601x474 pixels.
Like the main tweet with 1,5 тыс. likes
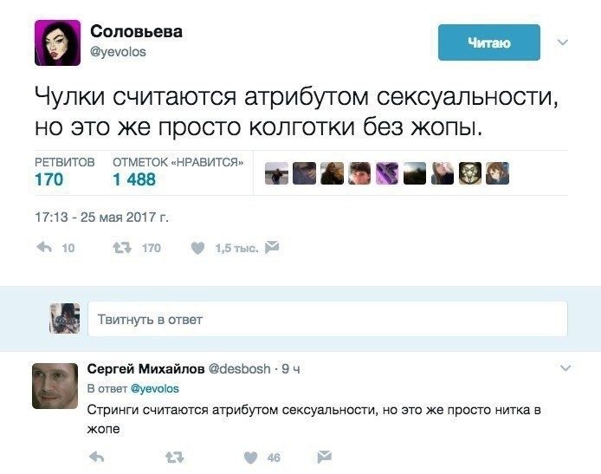197,248
